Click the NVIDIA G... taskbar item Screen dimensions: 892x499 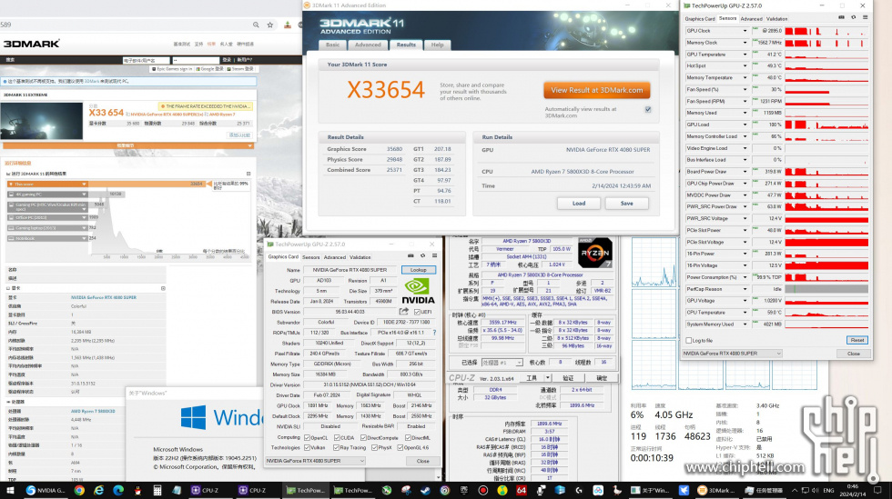(x=46, y=490)
